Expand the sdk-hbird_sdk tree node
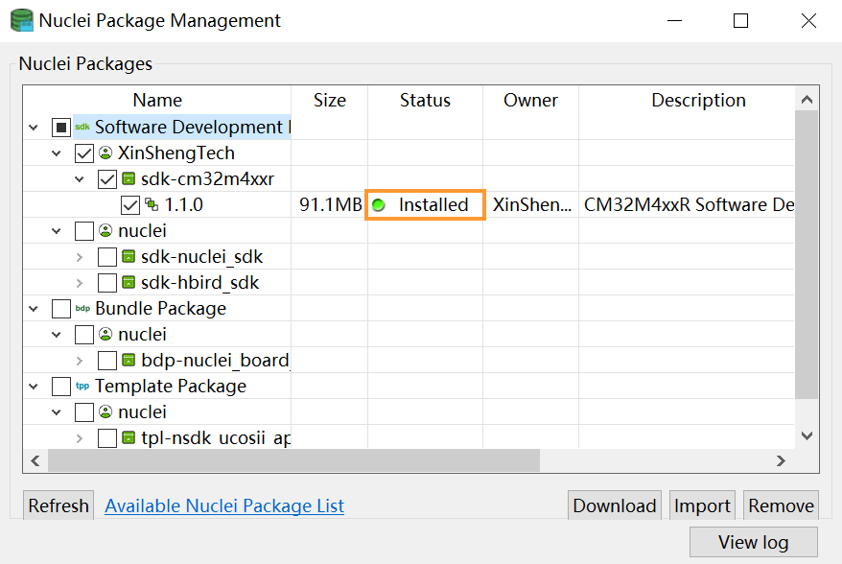This screenshot has width=842, height=564. tap(80, 283)
